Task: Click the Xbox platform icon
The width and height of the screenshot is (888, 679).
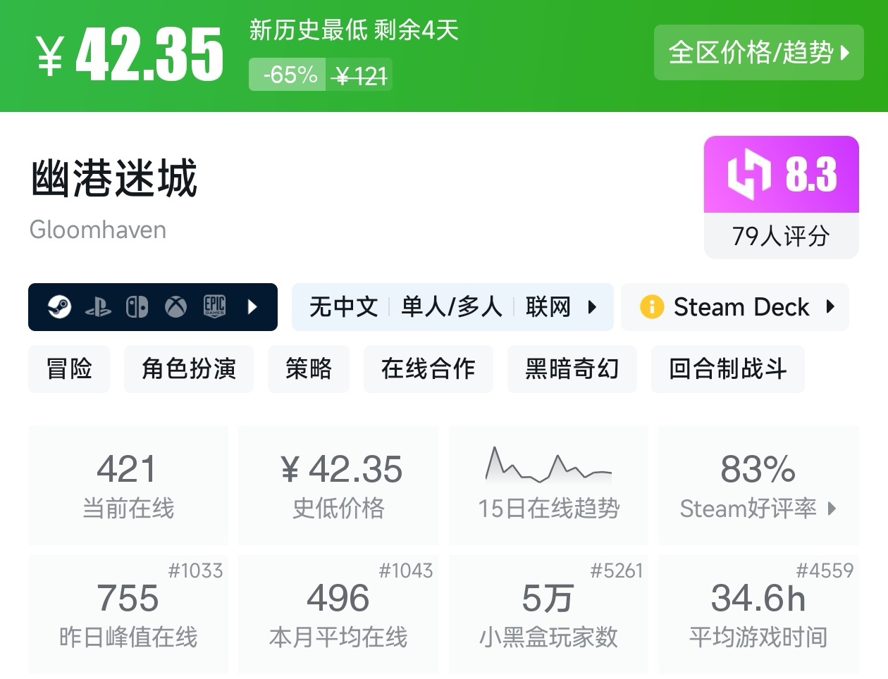Action: 174,307
